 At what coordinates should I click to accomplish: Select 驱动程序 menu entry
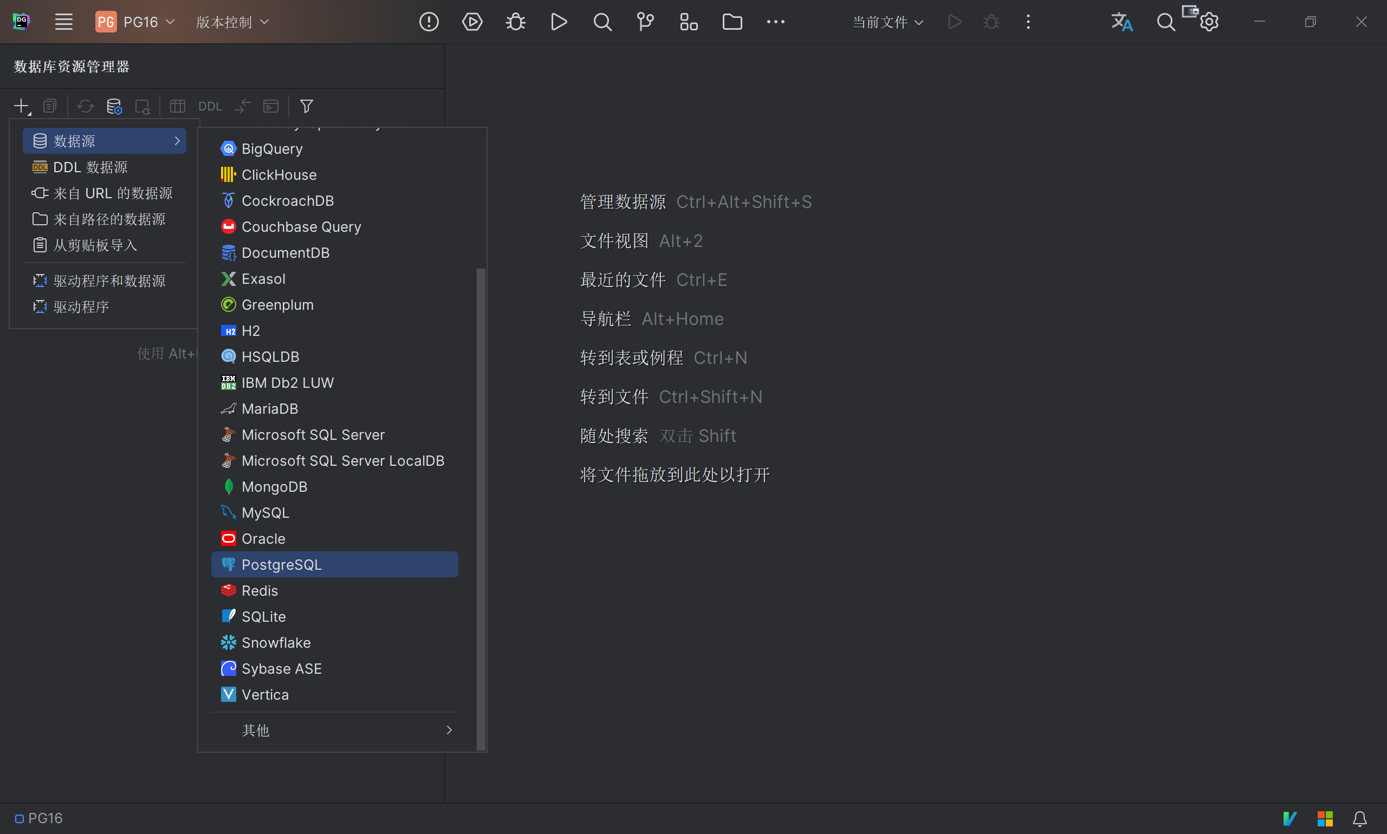104,307
